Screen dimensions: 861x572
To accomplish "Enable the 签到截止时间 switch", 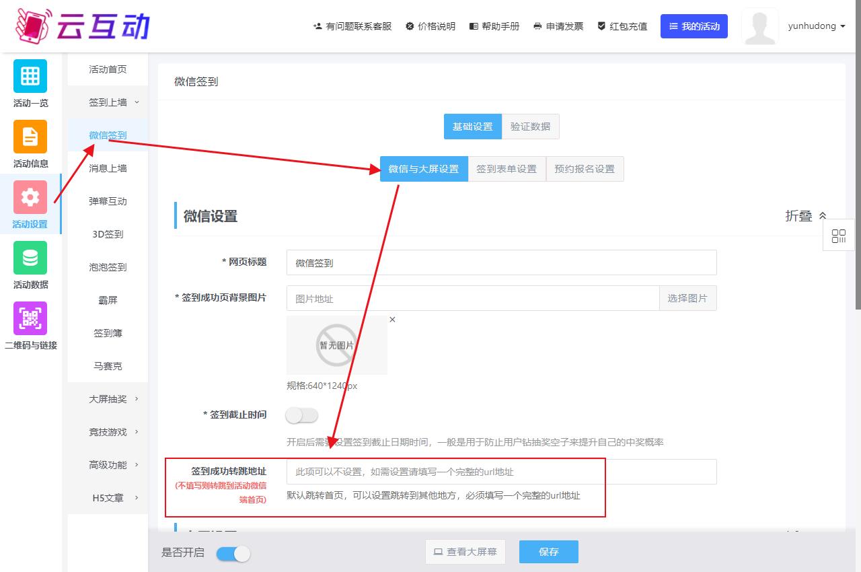I will point(301,416).
